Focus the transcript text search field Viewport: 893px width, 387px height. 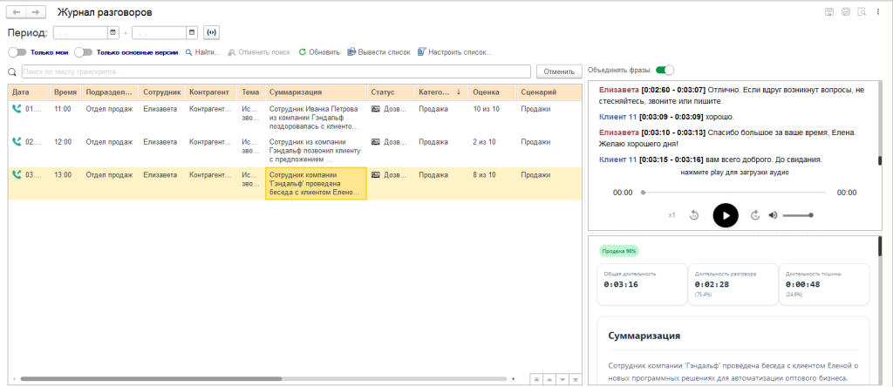coord(276,71)
